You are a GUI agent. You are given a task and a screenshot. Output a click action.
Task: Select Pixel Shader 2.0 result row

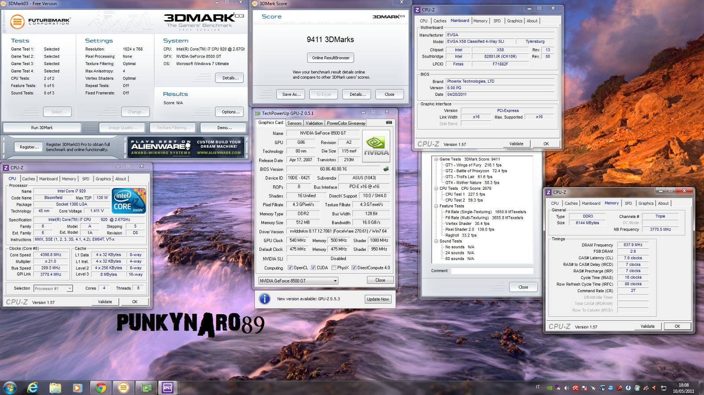469,229
